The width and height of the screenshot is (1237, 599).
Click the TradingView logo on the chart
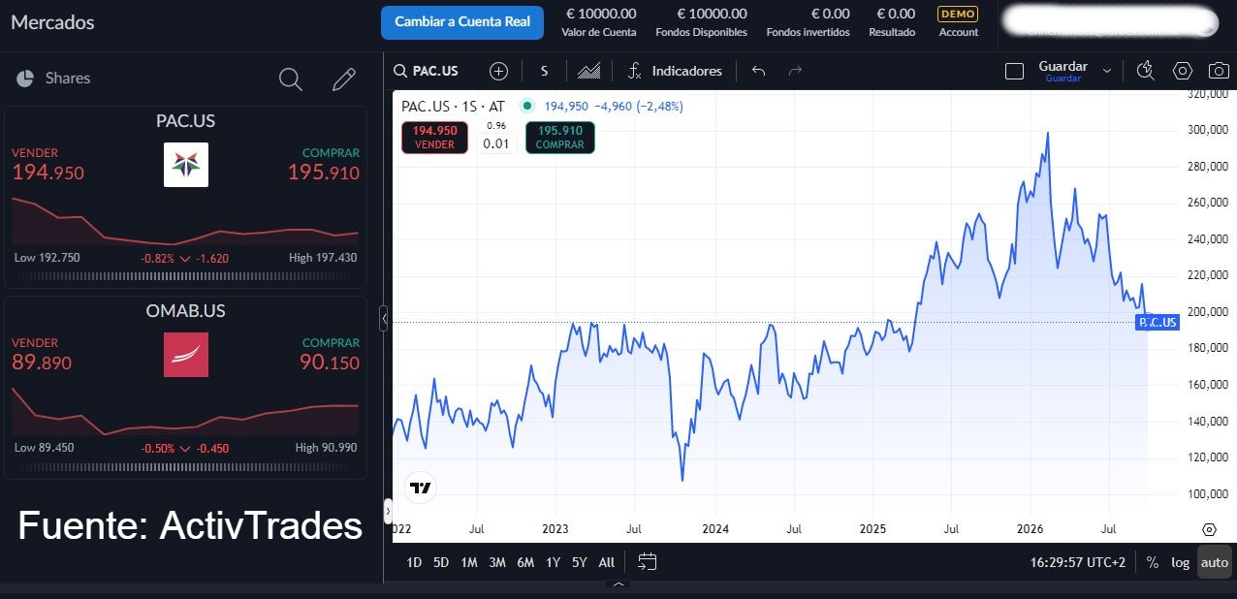coord(420,489)
